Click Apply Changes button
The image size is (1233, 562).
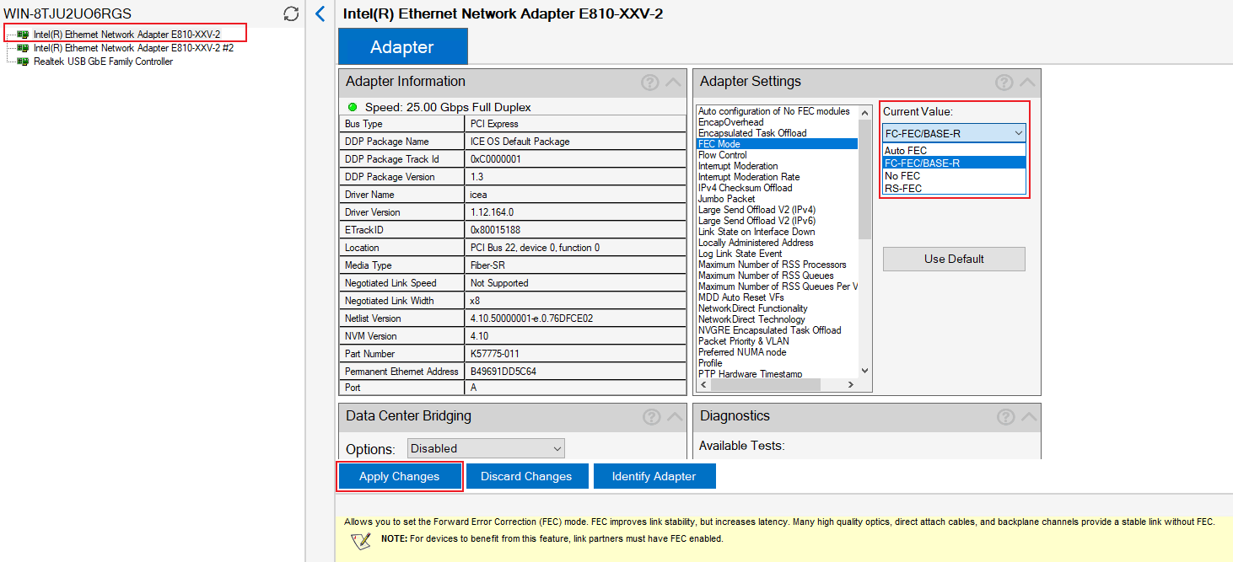400,476
